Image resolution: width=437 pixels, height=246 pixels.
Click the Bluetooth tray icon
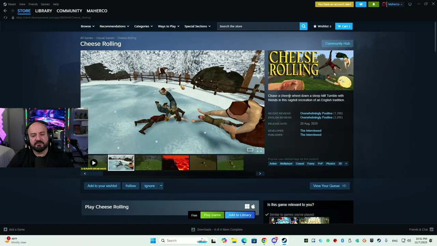342,241
